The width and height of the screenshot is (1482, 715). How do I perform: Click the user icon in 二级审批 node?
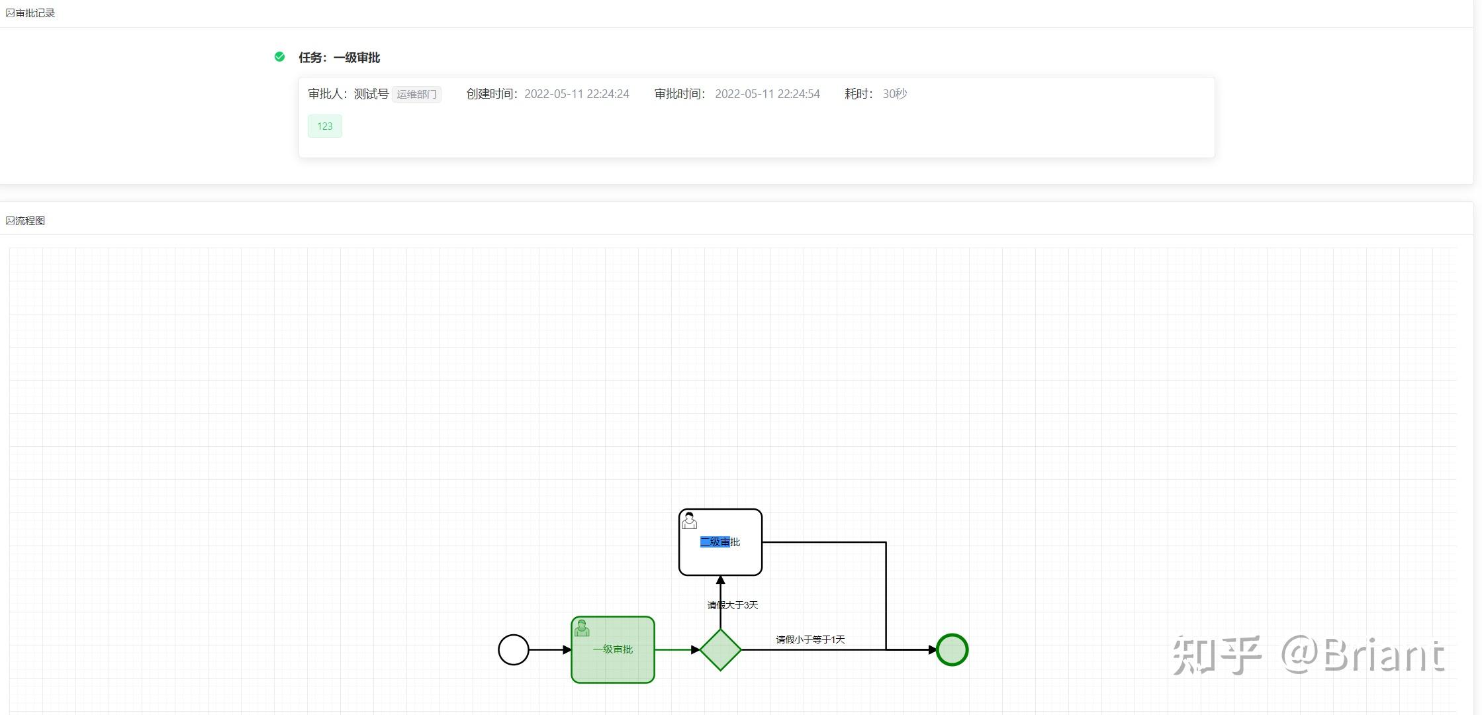coord(689,520)
